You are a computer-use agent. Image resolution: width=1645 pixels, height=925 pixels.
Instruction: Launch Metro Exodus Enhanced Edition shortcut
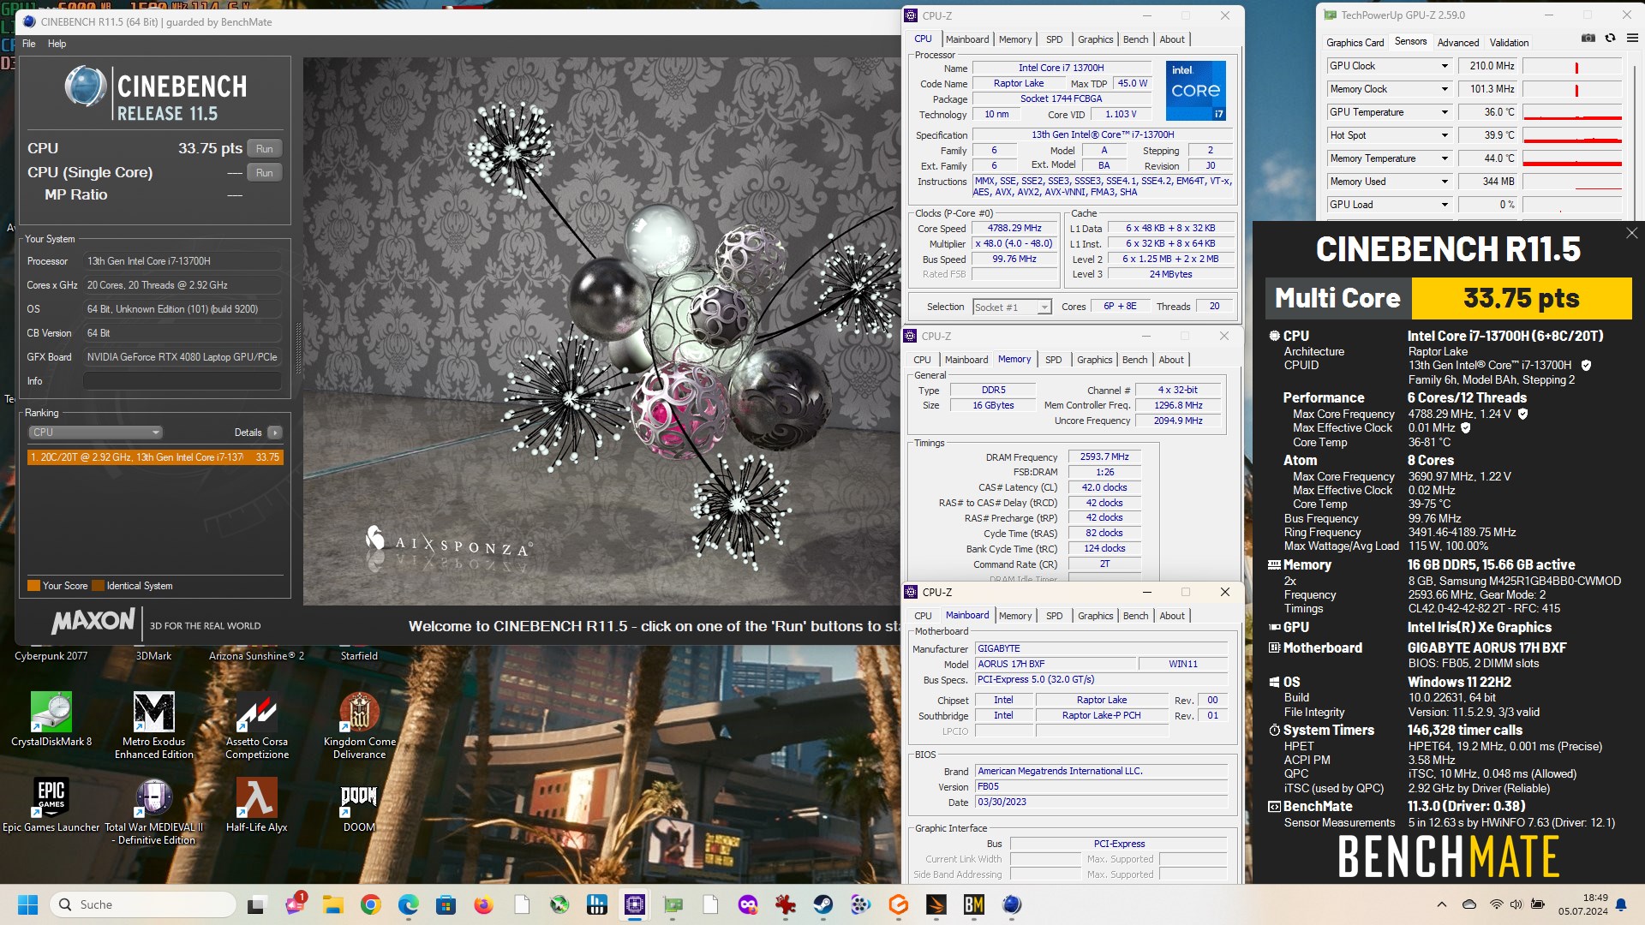(x=154, y=725)
